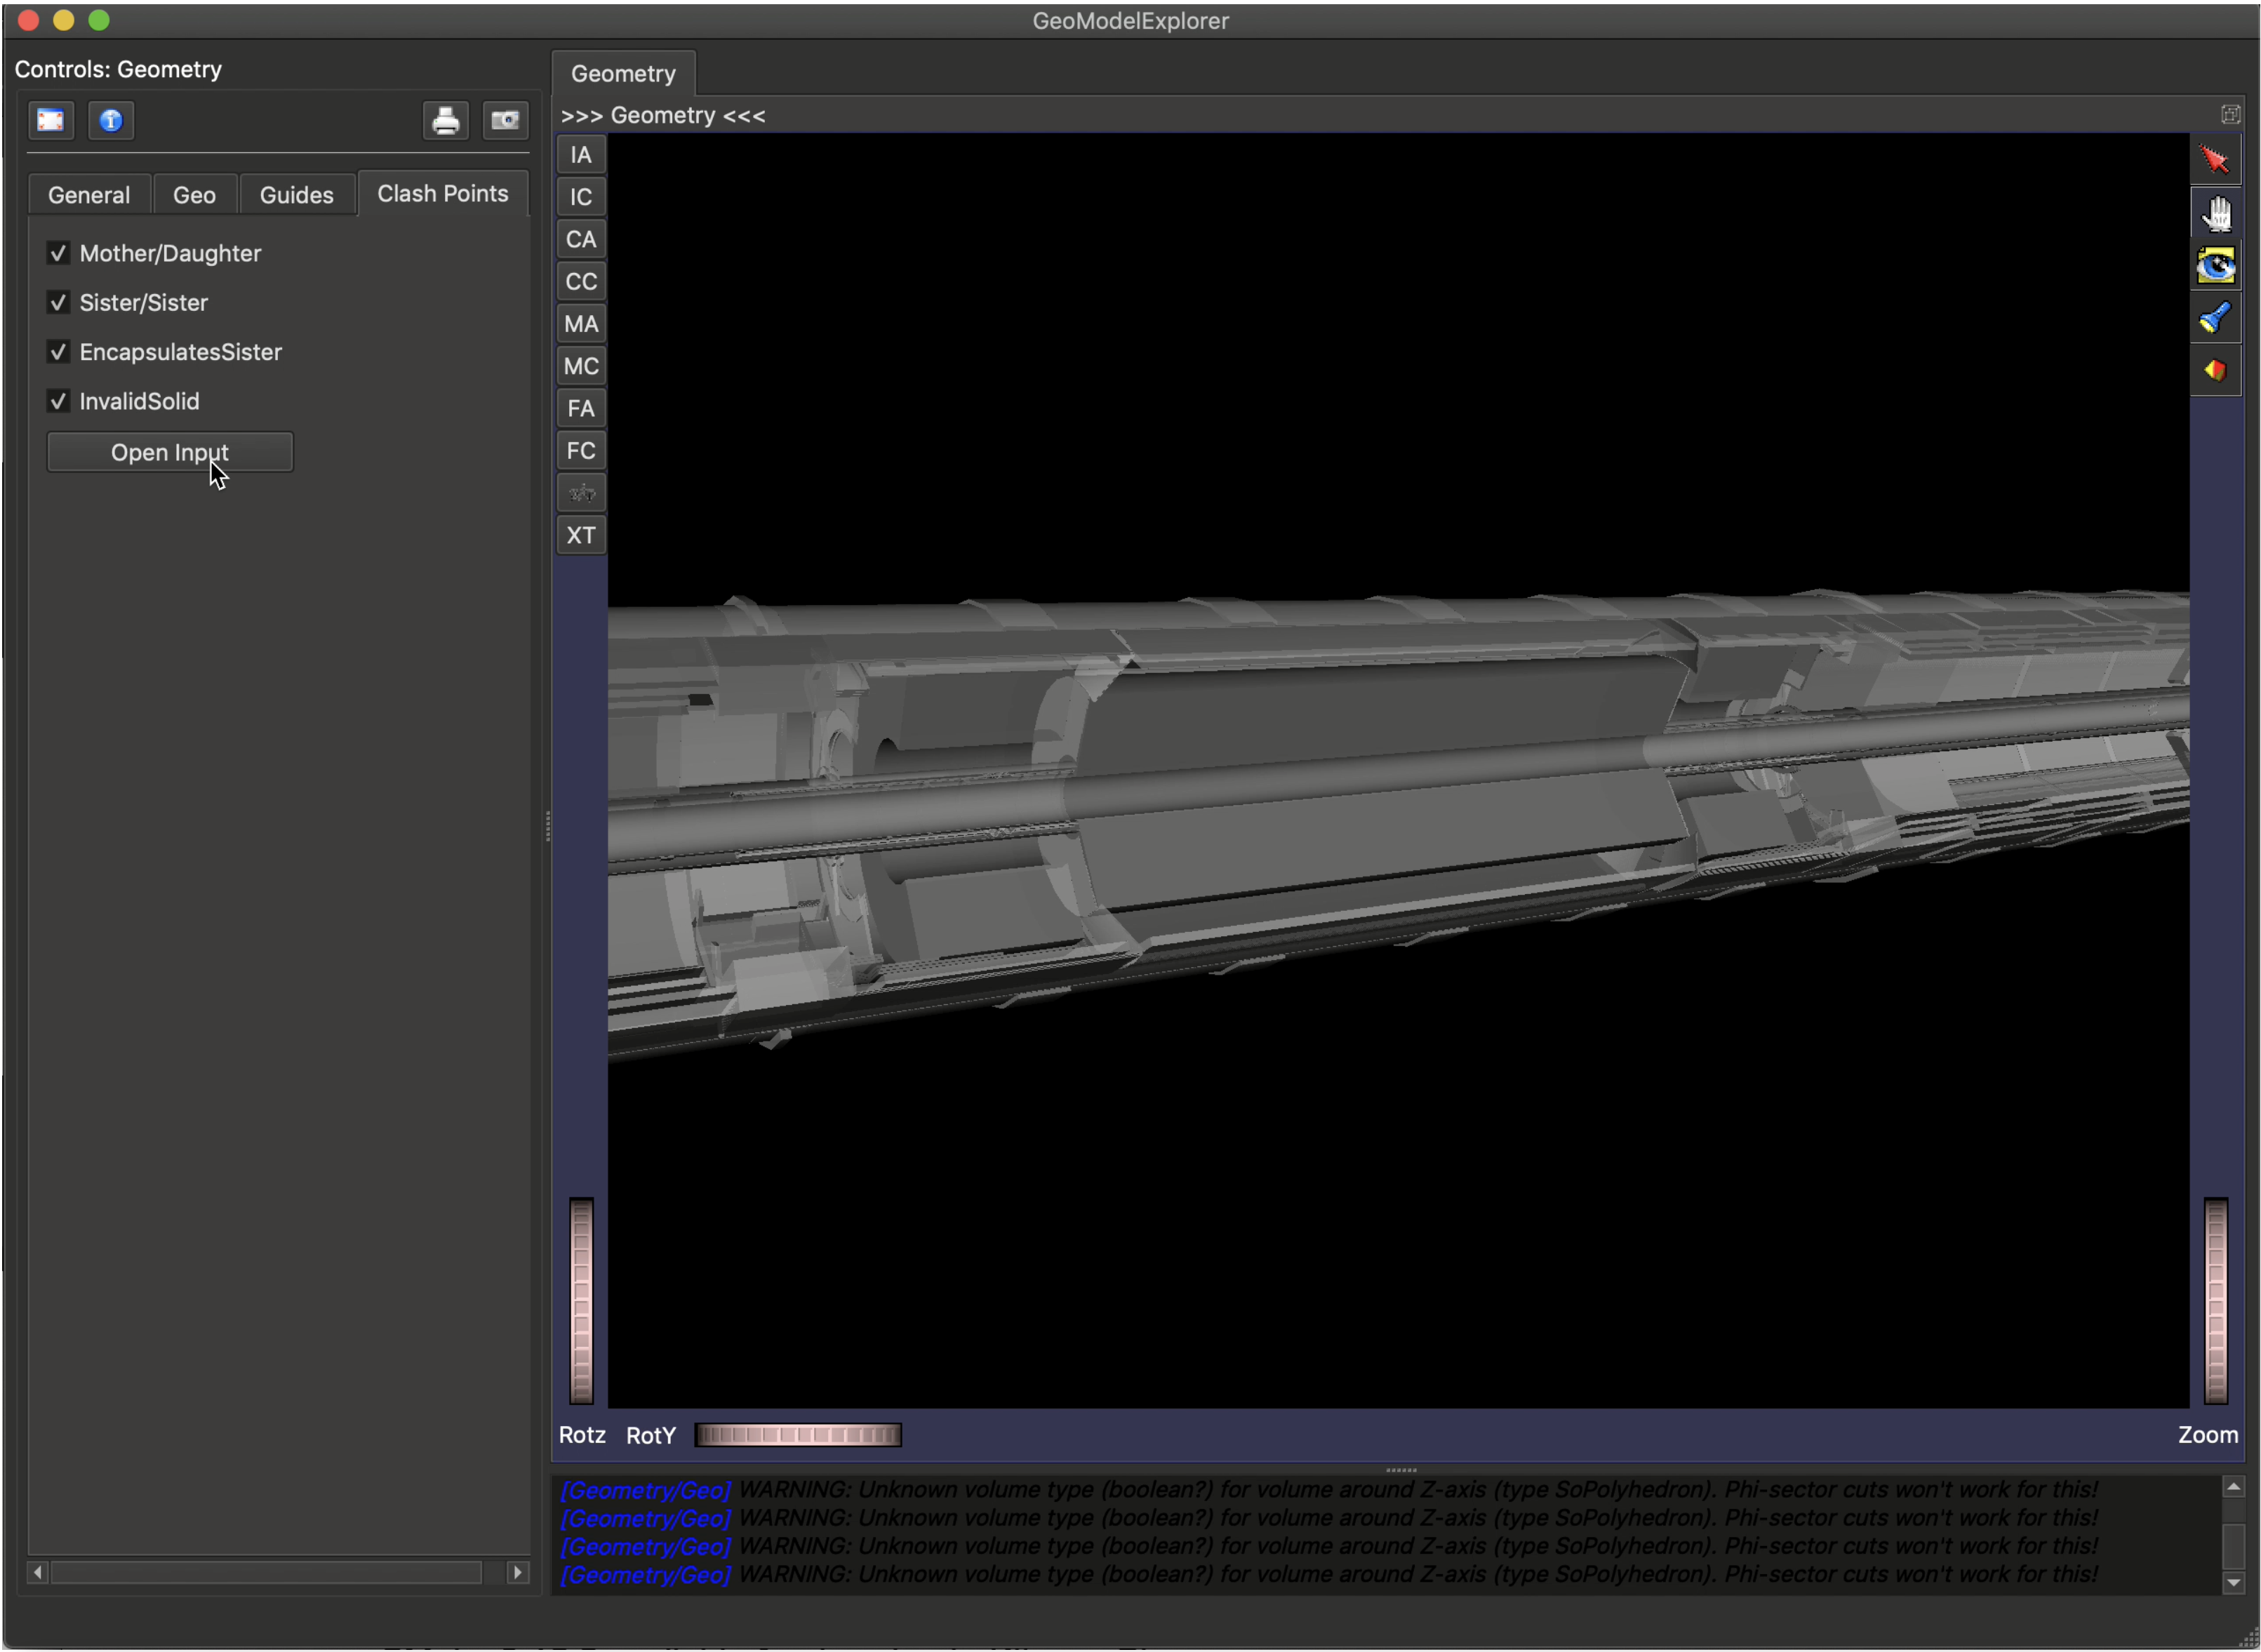Click the FA view button

[x=581, y=408]
